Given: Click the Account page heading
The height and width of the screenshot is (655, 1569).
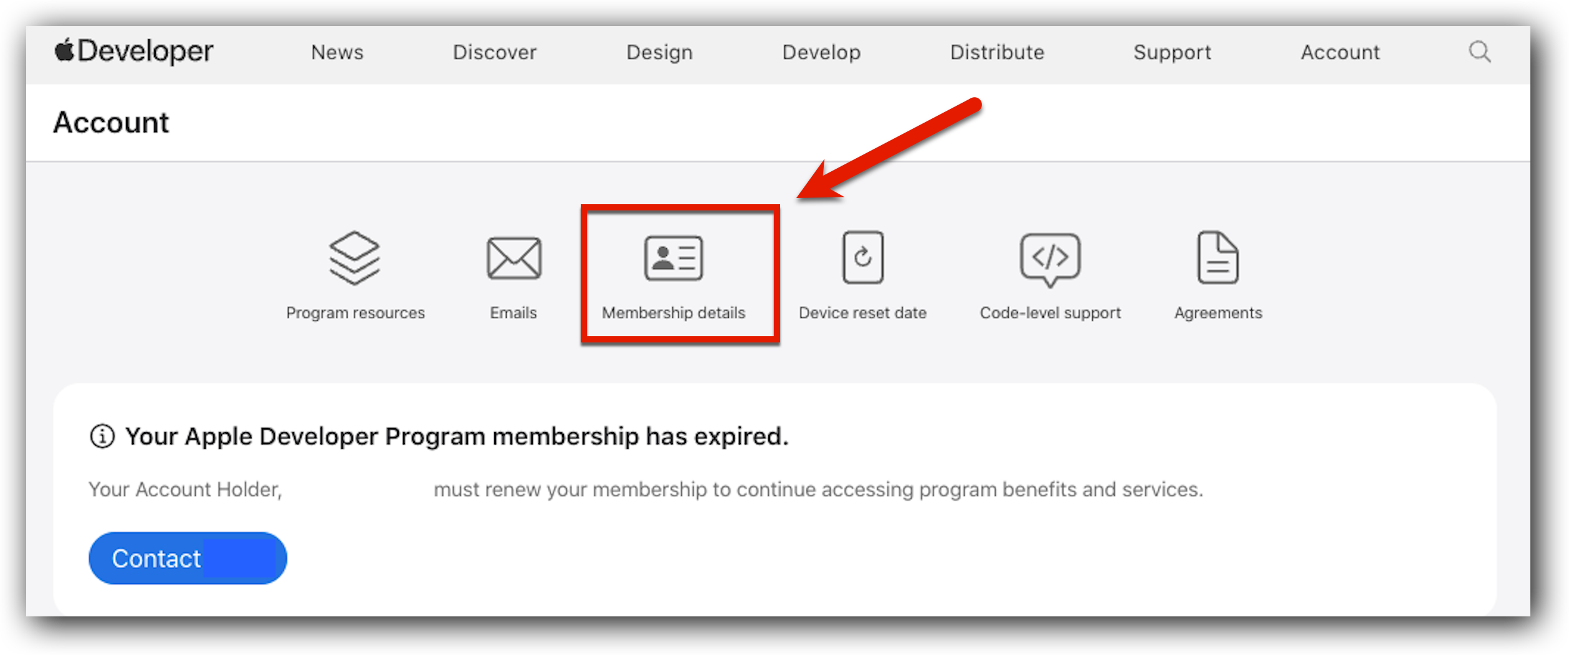Looking at the screenshot, I should tap(111, 123).
